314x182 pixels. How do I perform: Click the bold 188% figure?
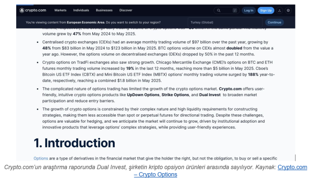[x=253, y=75]
